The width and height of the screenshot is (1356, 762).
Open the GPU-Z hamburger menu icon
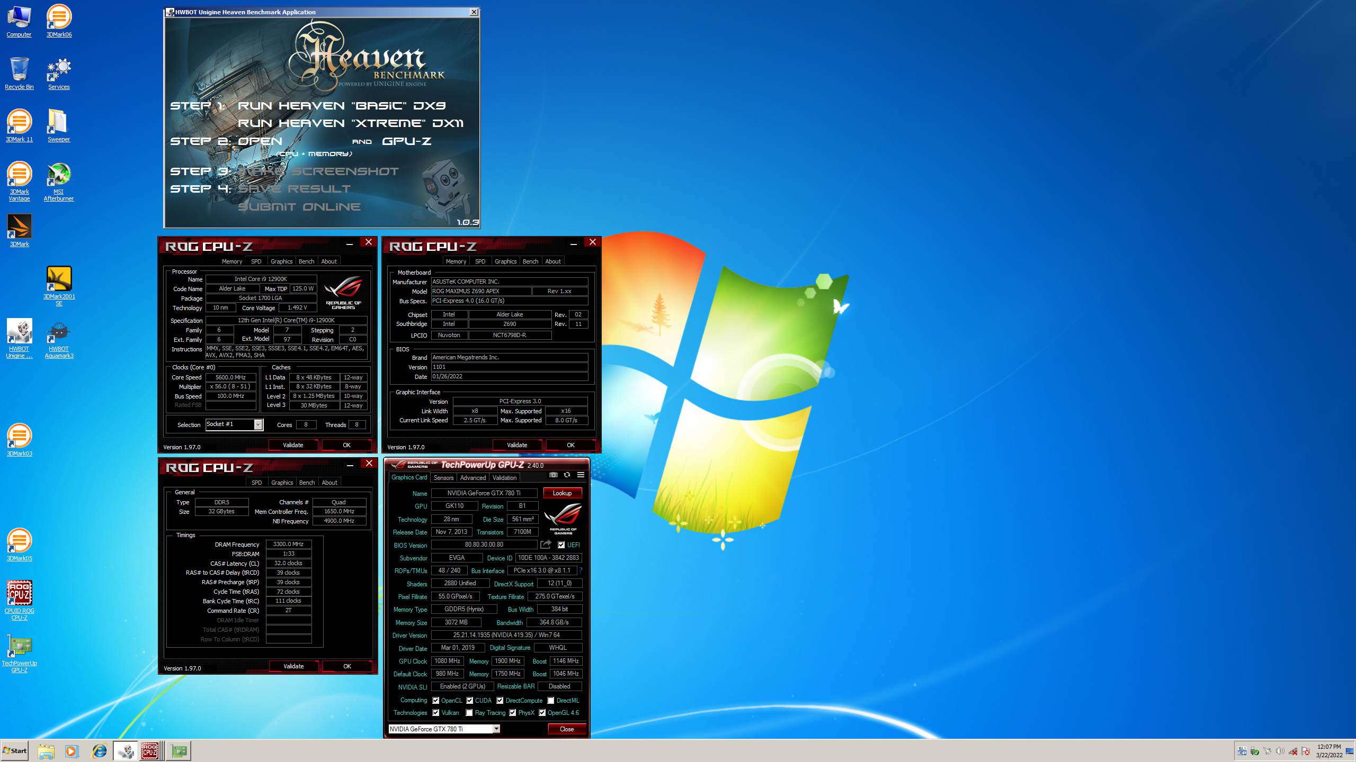(581, 475)
